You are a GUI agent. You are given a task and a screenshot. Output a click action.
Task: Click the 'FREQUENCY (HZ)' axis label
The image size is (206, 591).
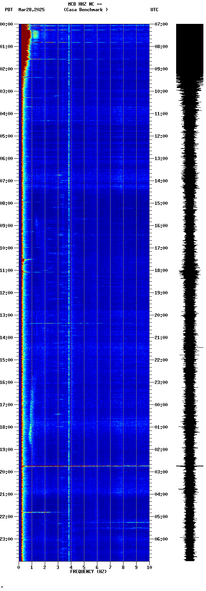(88, 572)
